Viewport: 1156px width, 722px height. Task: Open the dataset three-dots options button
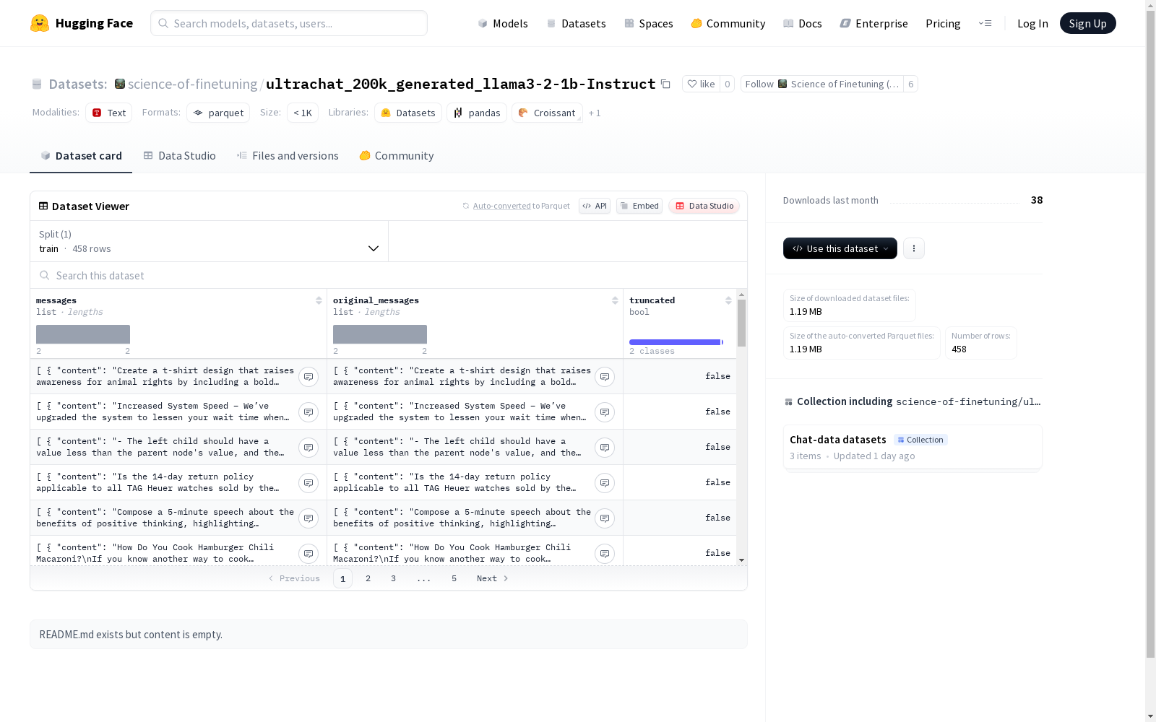(914, 248)
